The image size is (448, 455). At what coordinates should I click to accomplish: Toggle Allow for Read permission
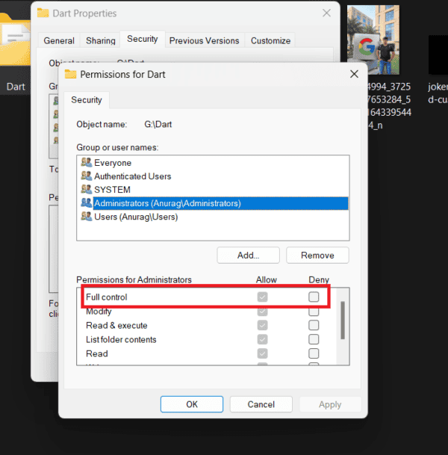[x=262, y=353]
